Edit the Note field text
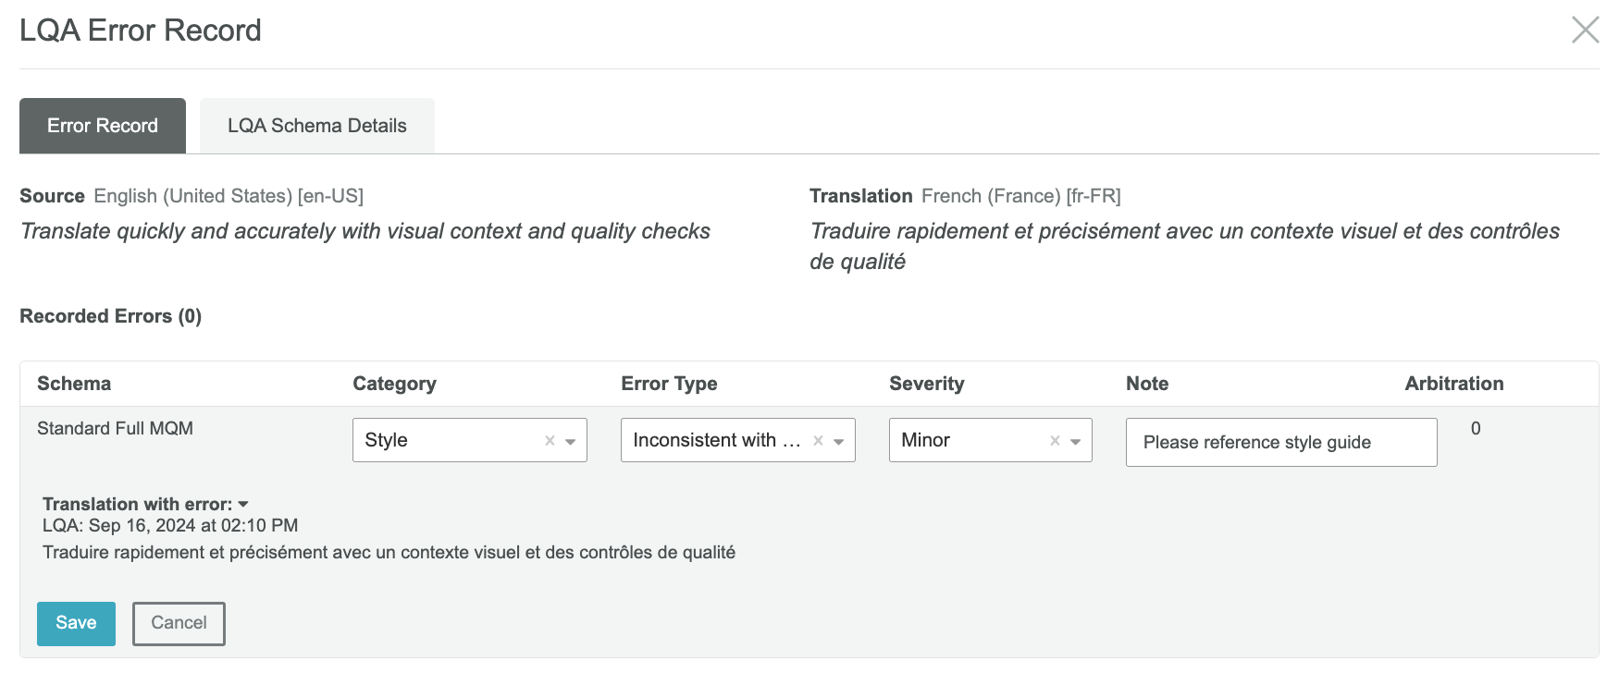 [x=1281, y=442]
